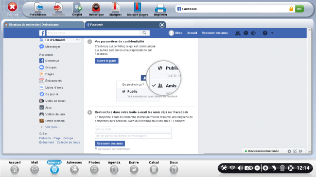This screenshot has width=316, height=177.
Task: Open the help question mark icon
Action: point(265,33)
